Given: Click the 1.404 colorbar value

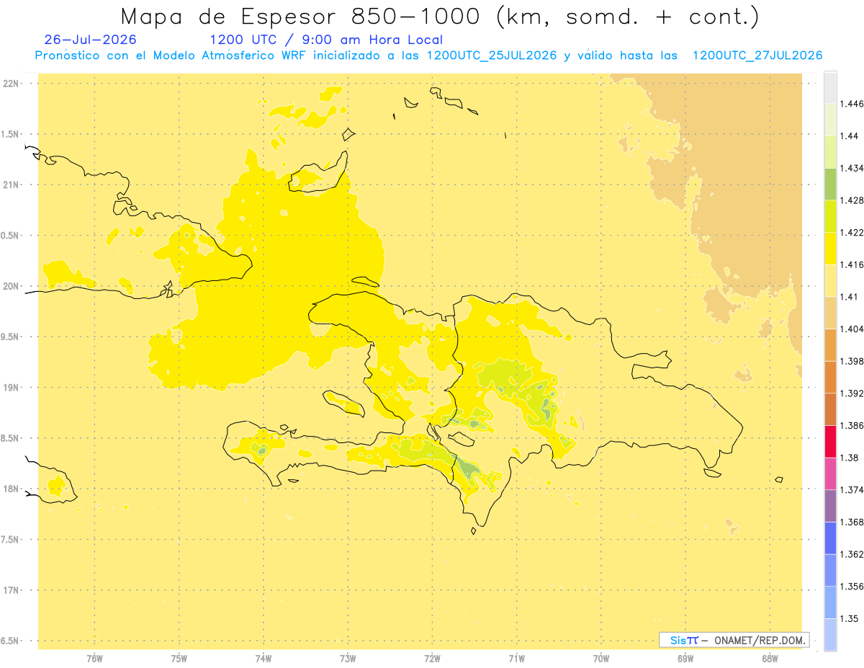Looking at the screenshot, I should (852, 329).
